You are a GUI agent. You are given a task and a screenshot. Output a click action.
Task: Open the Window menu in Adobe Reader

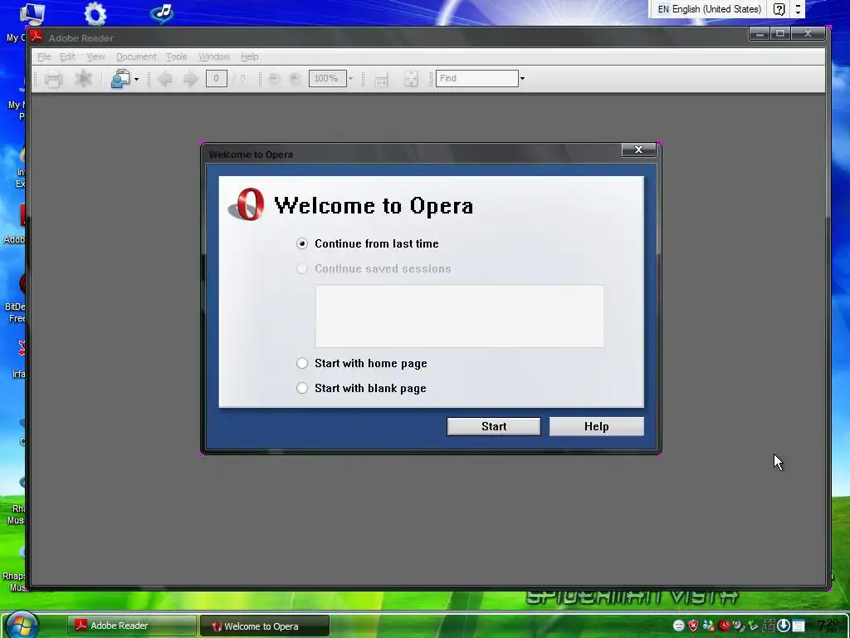(213, 56)
